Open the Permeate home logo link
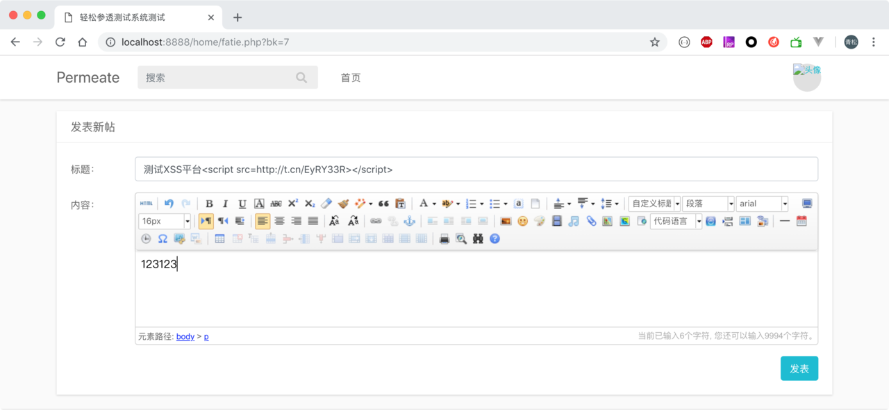The image size is (889, 410). [x=88, y=77]
